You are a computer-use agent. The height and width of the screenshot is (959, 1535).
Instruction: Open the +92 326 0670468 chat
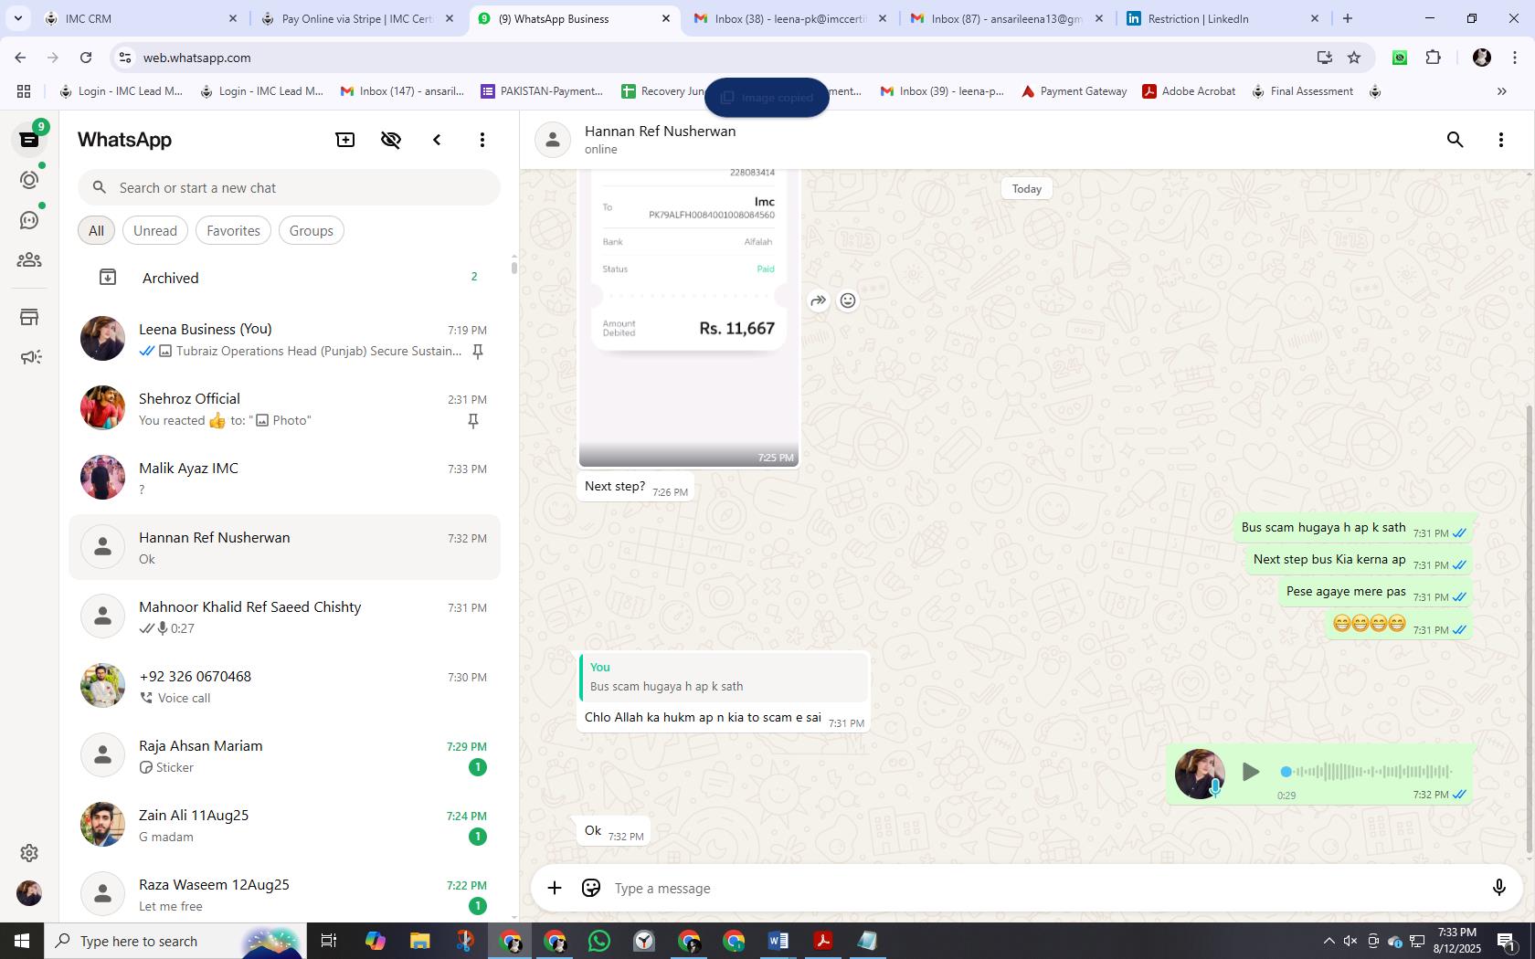(285, 686)
